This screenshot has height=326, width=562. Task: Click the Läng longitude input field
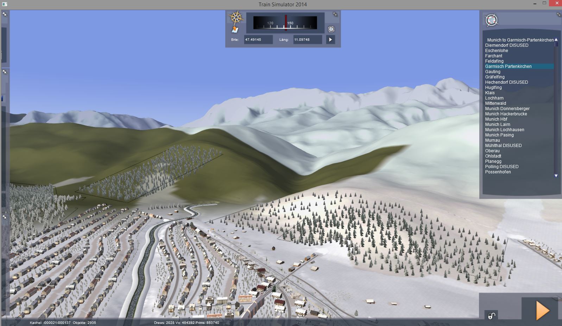pyautogui.click(x=307, y=40)
